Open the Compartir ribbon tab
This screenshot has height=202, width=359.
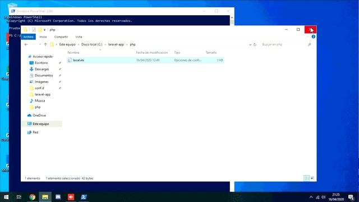pyautogui.click(x=61, y=37)
